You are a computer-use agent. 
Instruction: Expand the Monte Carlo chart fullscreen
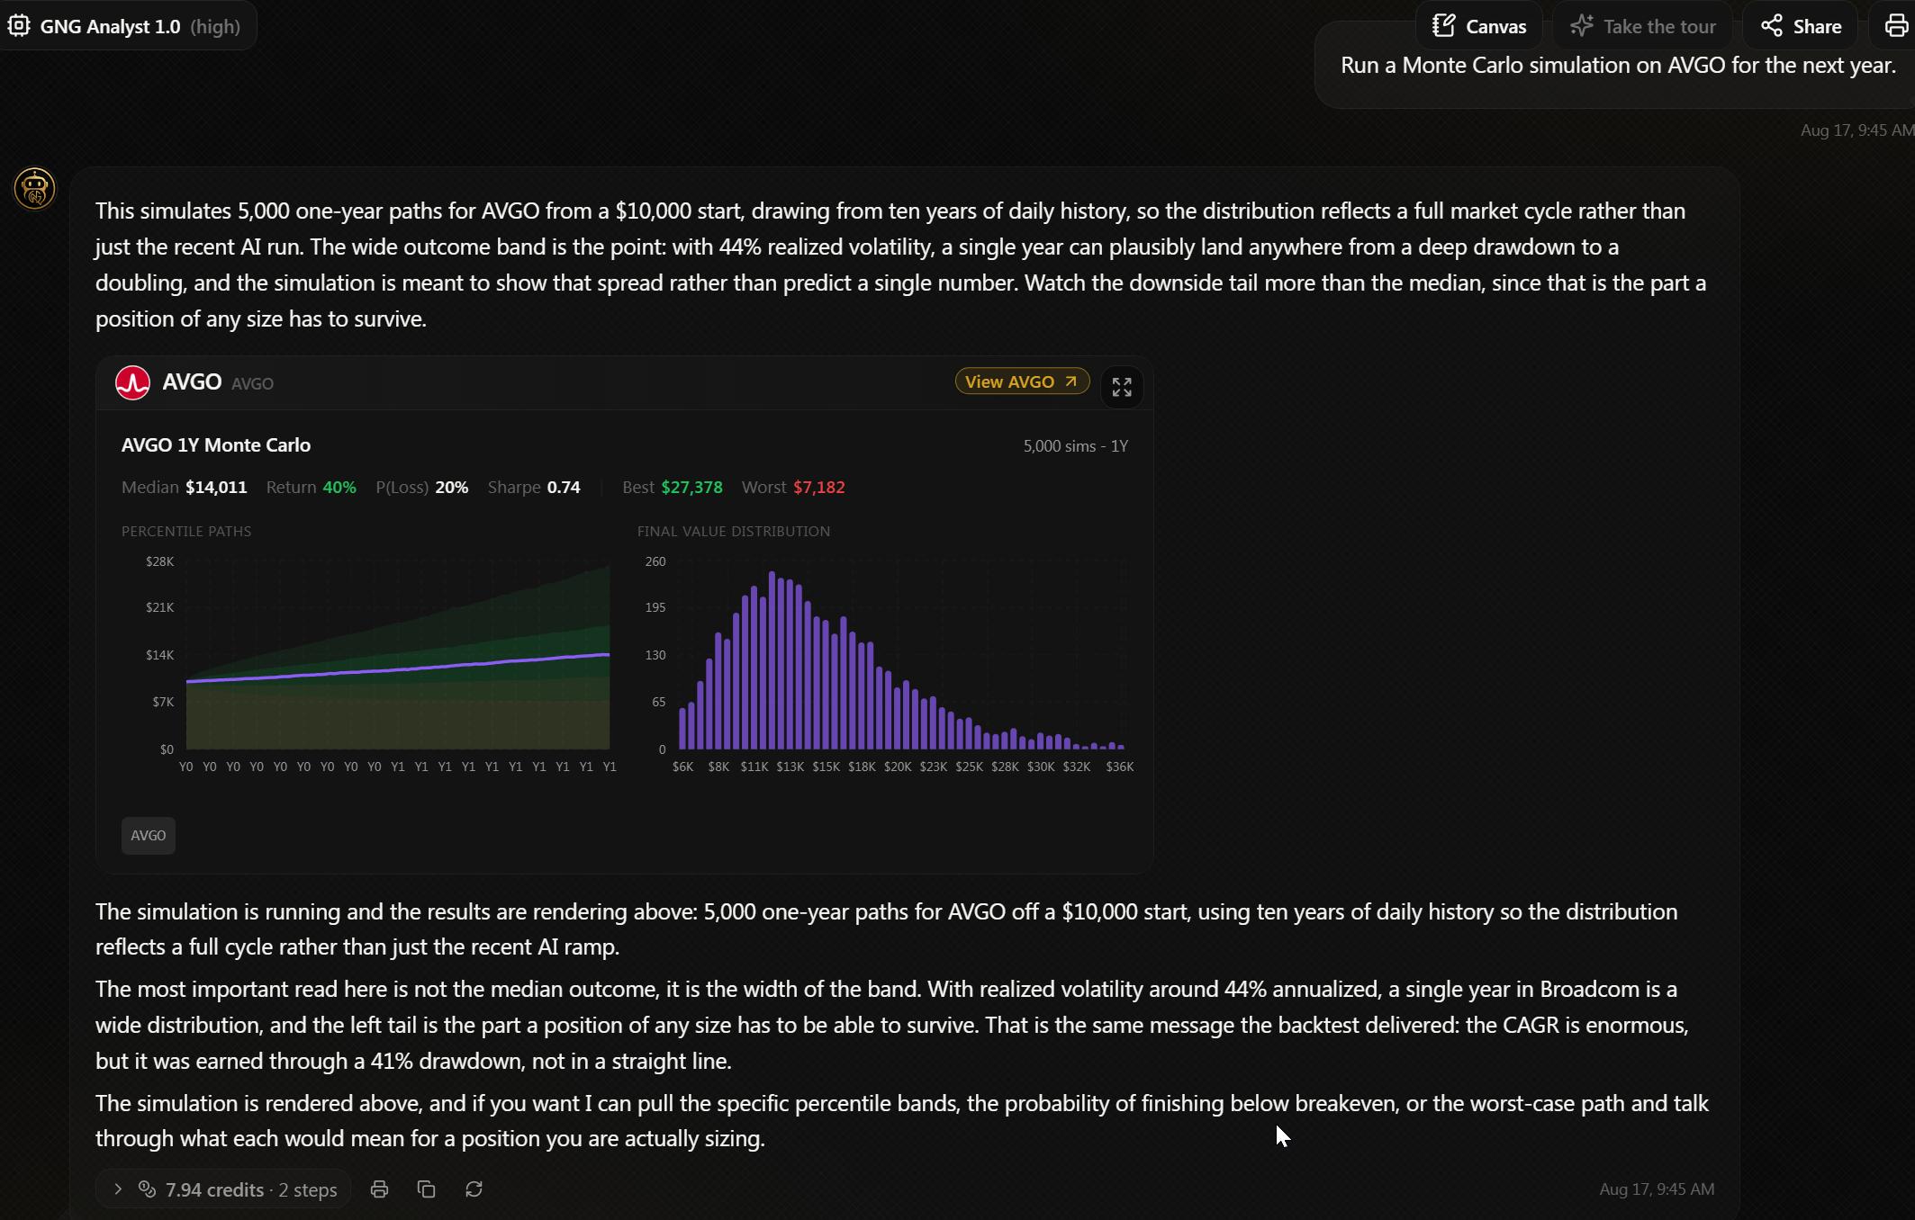tap(1121, 387)
